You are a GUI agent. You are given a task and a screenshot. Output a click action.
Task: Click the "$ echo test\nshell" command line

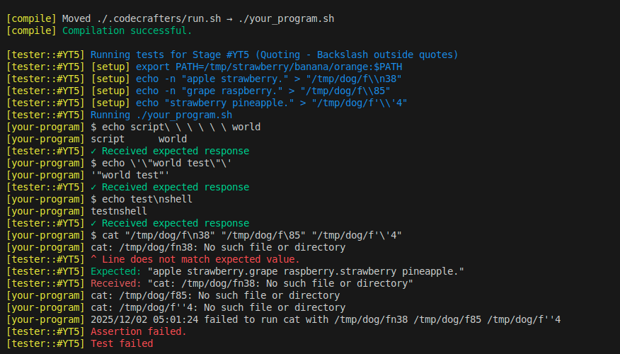point(142,199)
